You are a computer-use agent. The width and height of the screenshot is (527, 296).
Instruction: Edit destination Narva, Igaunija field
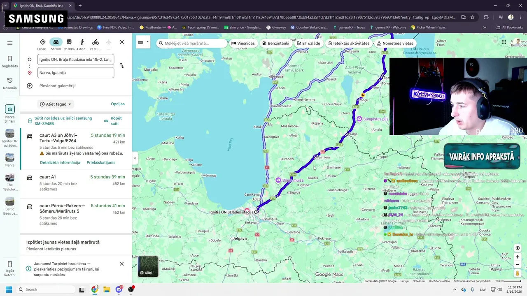[75, 73]
